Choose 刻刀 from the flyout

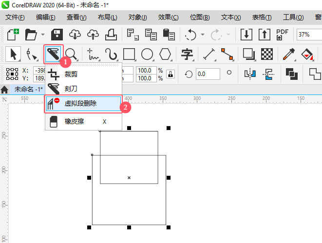tap(84, 89)
